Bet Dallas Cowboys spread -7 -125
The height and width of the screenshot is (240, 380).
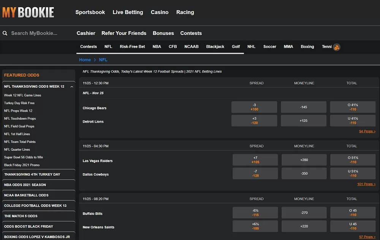[255, 174]
